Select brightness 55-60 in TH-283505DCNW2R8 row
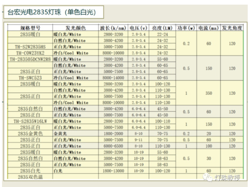Screen dimensions: 248x187 [163, 59]
